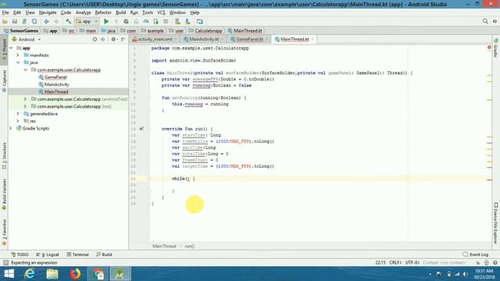The height and width of the screenshot is (281, 500).
Task: Open the TODO tool window
Action: pyautogui.click(x=20, y=254)
